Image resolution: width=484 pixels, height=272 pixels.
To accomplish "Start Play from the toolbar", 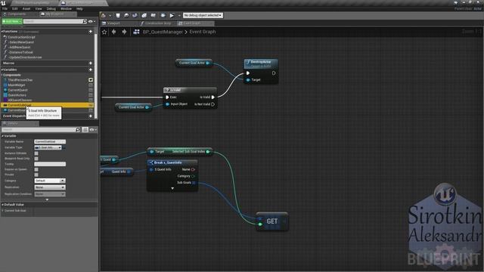I will click(x=172, y=15).
